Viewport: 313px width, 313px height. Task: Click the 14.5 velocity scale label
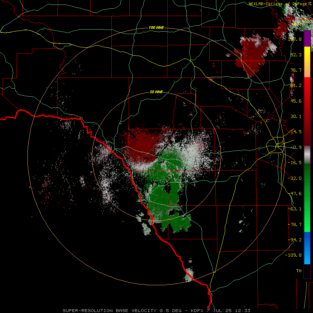[x=296, y=131]
